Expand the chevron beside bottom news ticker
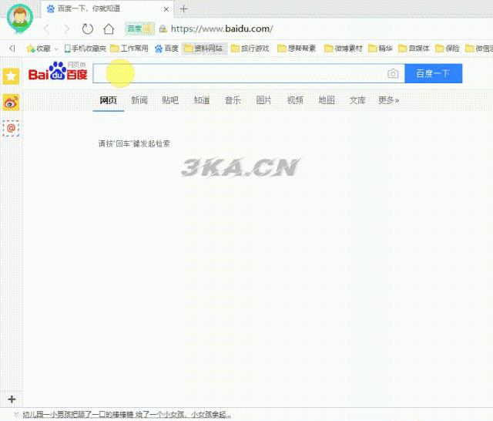493x421 pixels. 16,415
